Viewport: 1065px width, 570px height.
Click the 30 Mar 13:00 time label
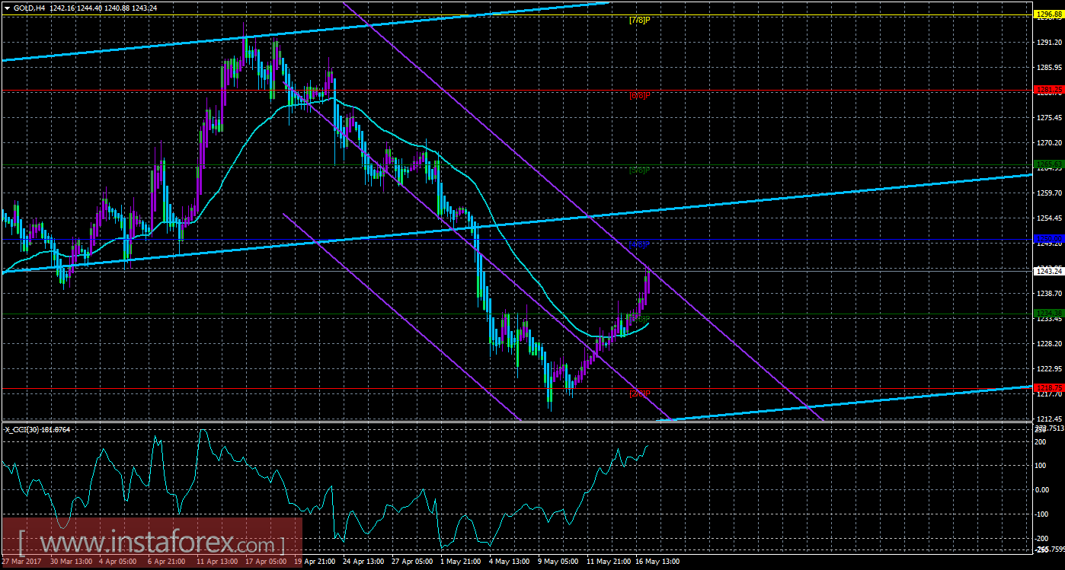point(71,562)
